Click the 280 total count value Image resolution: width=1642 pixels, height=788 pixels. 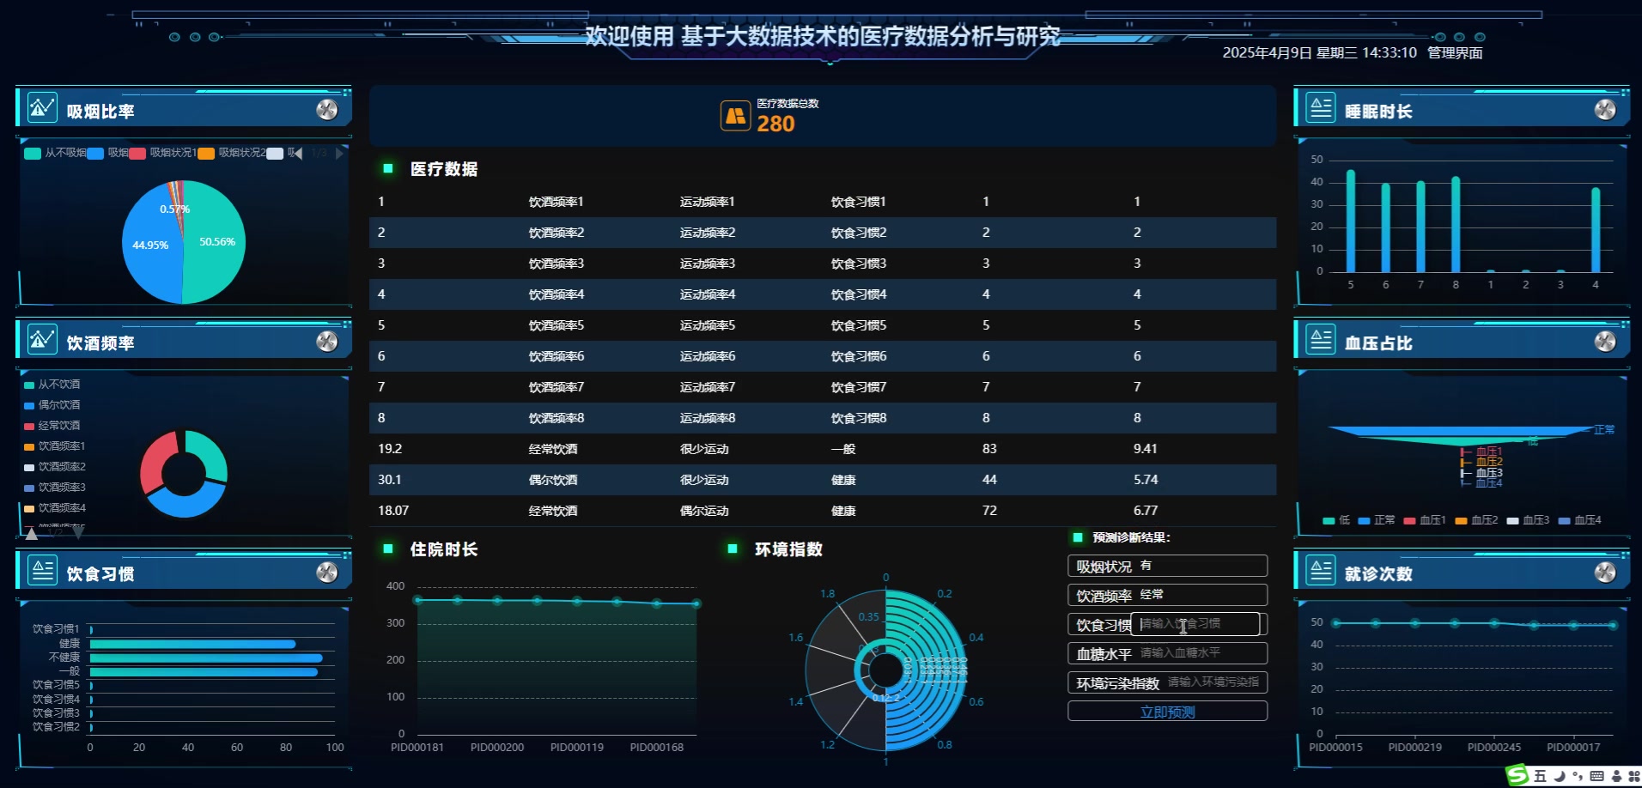[775, 124]
